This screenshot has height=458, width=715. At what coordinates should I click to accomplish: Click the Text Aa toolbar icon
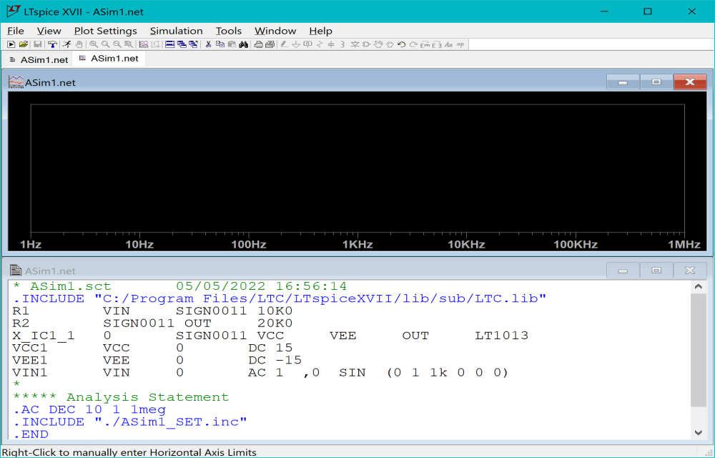point(448,44)
